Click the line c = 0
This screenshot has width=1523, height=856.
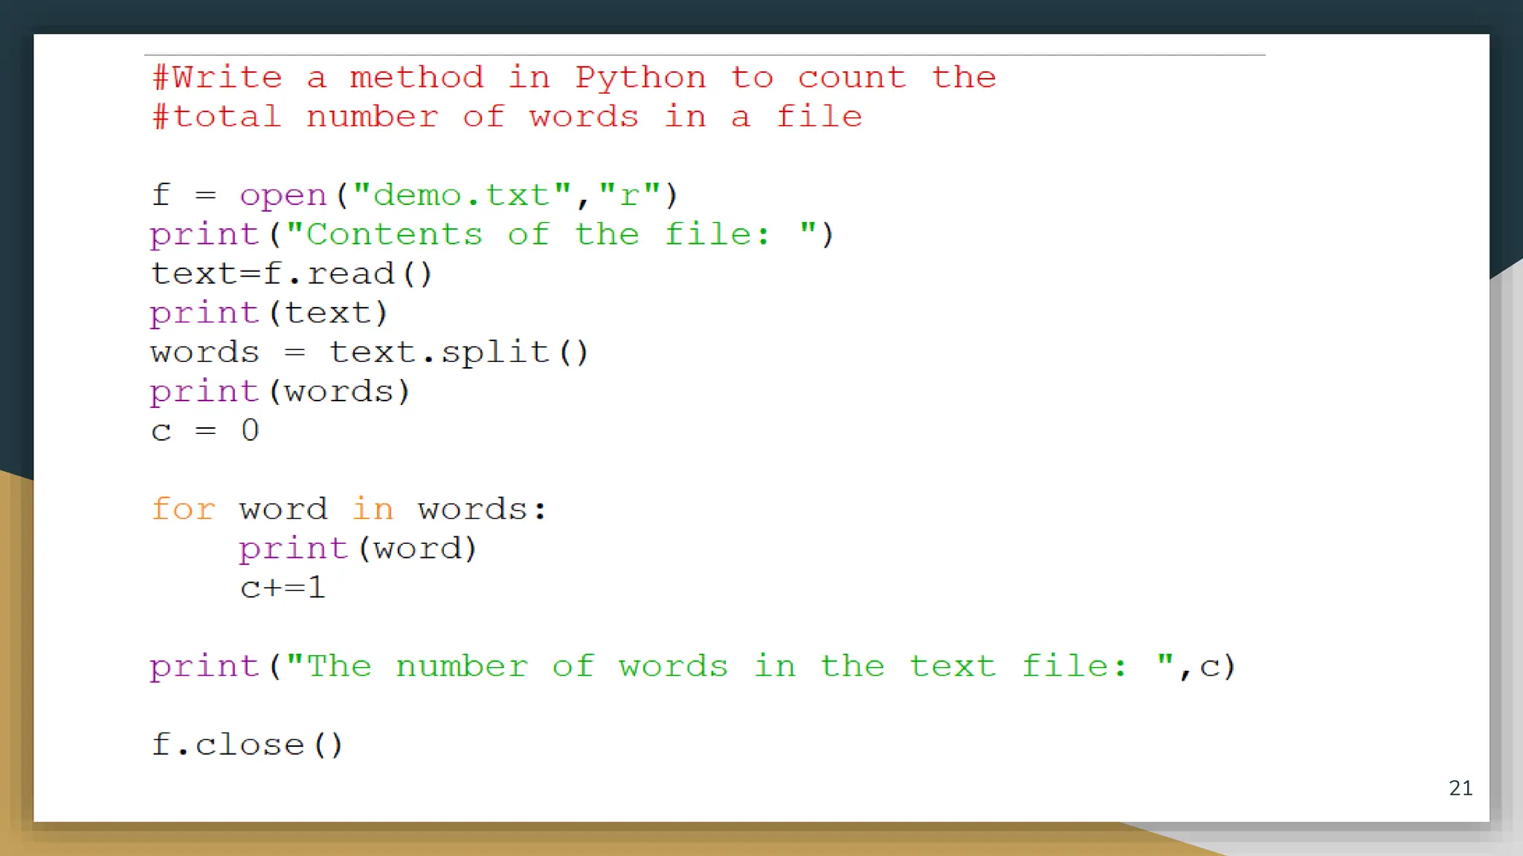point(205,431)
